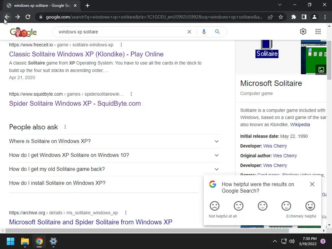Rate results 'Extremely helpful' smiling face
Screen dimensions: 332x249
point(310,206)
